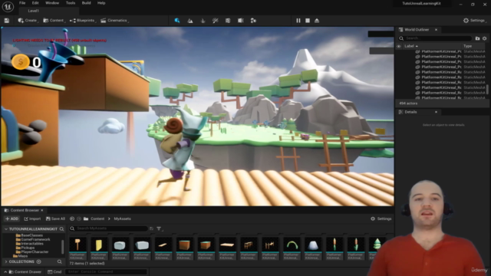Click the Content breadcrumb
Screen dimensions: 491x276
tap(97, 219)
